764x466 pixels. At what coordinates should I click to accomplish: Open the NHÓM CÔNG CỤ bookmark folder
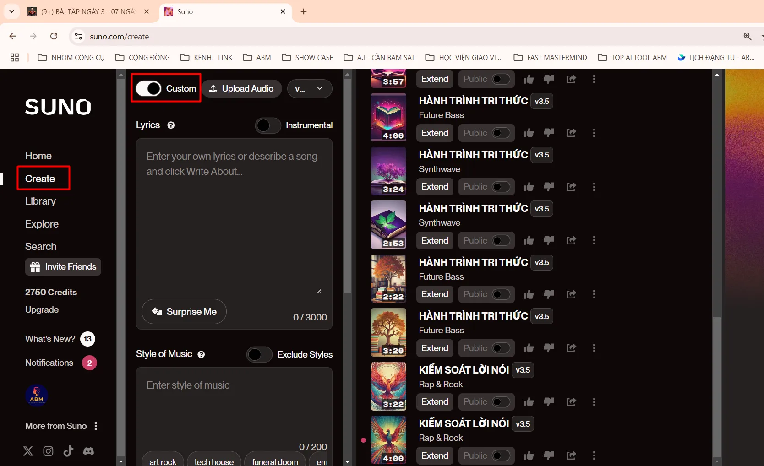pyautogui.click(x=71, y=57)
